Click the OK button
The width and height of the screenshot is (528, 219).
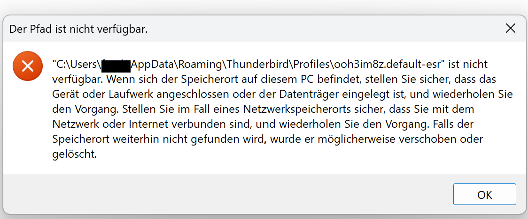click(x=484, y=195)
